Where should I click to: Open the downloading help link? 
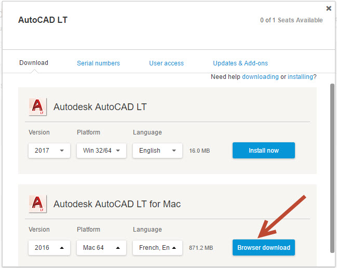click(x=260, y=77)
